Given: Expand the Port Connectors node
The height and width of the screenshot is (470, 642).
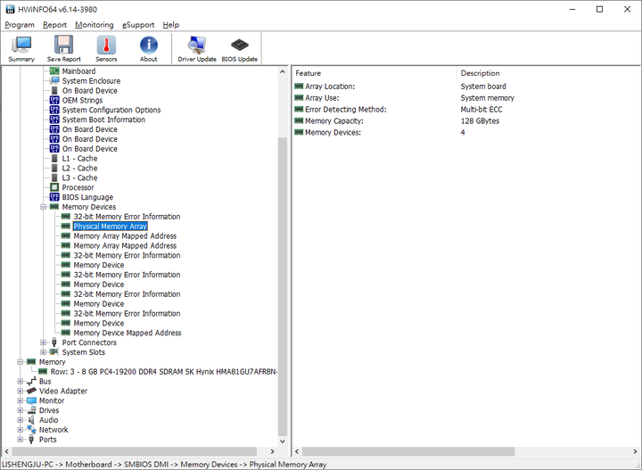Looking at the screenshot, I should point(44,342).
